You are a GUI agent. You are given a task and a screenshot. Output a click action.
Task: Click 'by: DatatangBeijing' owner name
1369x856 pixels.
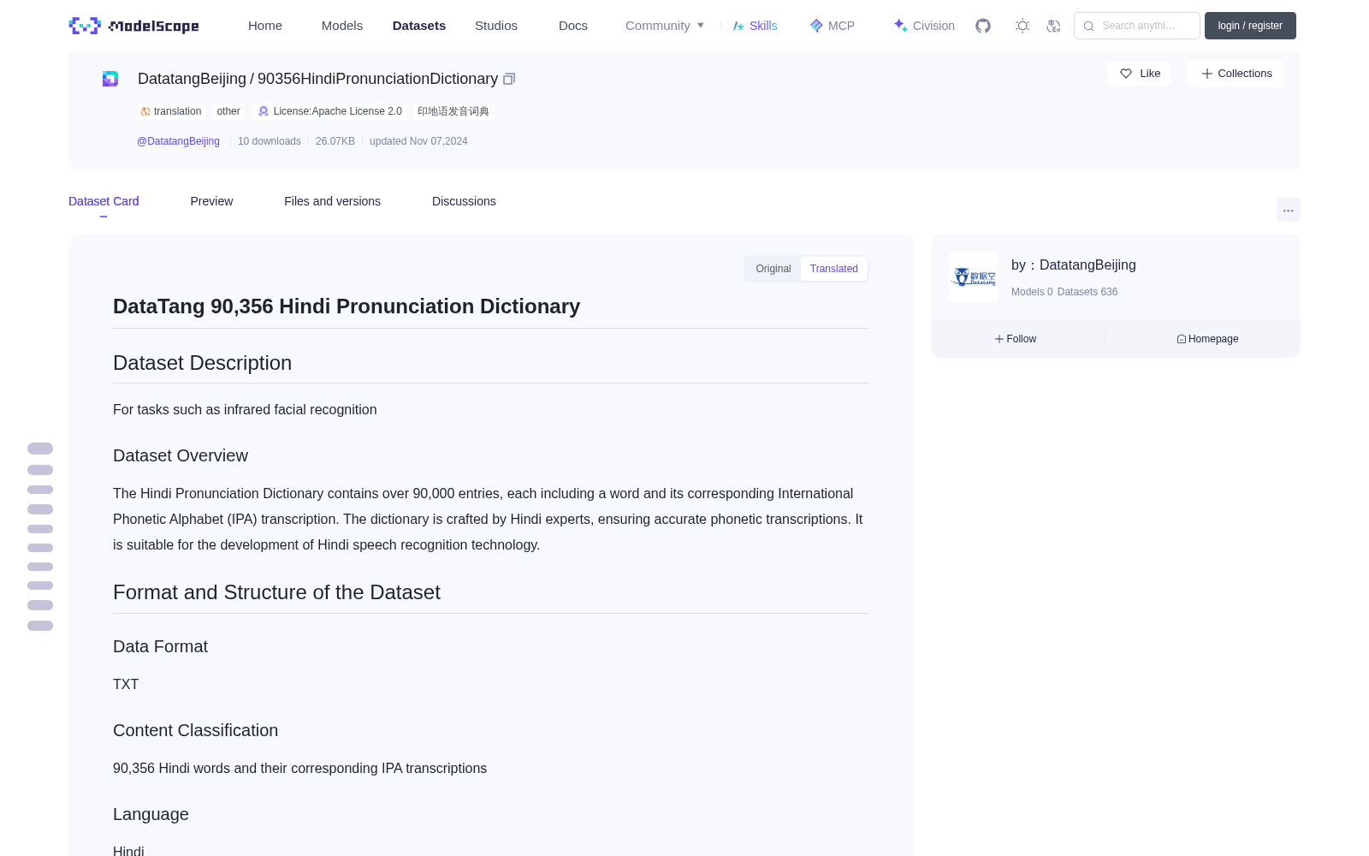click(x=1074, y=265)
